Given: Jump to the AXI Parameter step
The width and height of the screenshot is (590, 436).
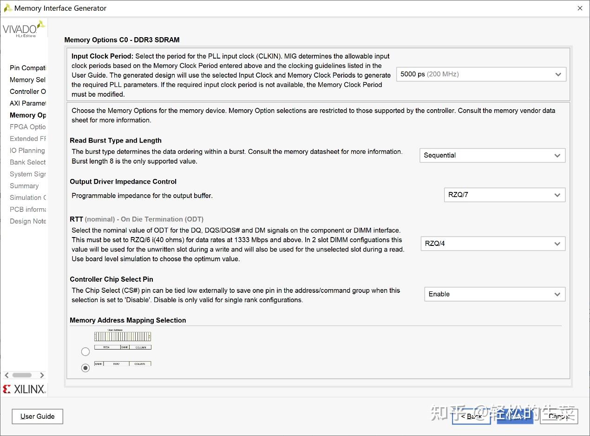Looking at the screenshot, I should click(28, 103).
